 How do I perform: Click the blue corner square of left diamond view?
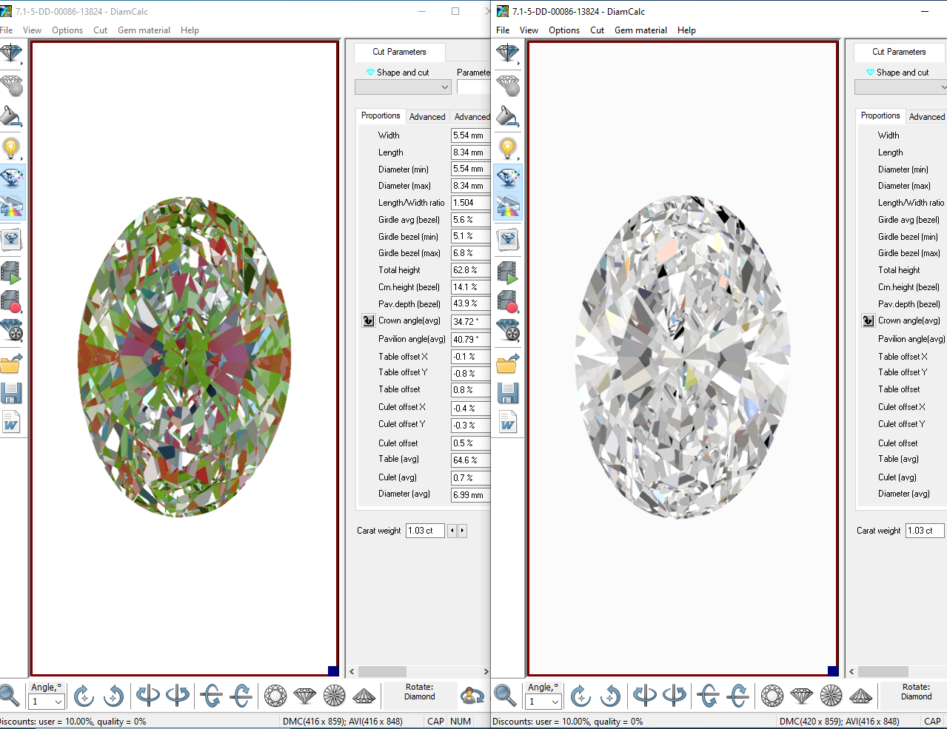point(333,671)
